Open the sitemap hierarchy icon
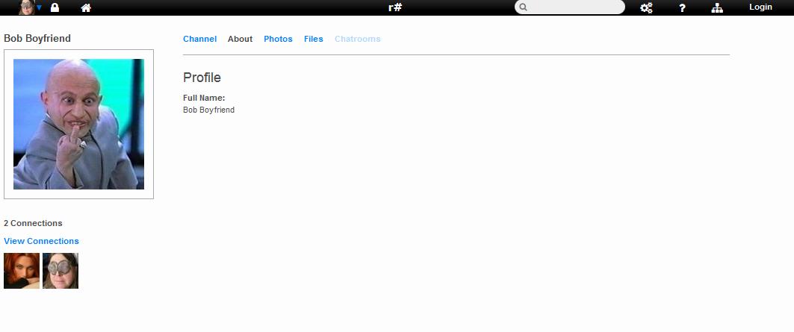This screenshot has width=794, height=332. (x=717, y=7)
